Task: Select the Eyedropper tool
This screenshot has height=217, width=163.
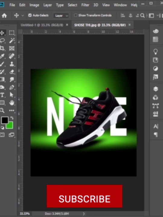Action: tap(2, 56)
